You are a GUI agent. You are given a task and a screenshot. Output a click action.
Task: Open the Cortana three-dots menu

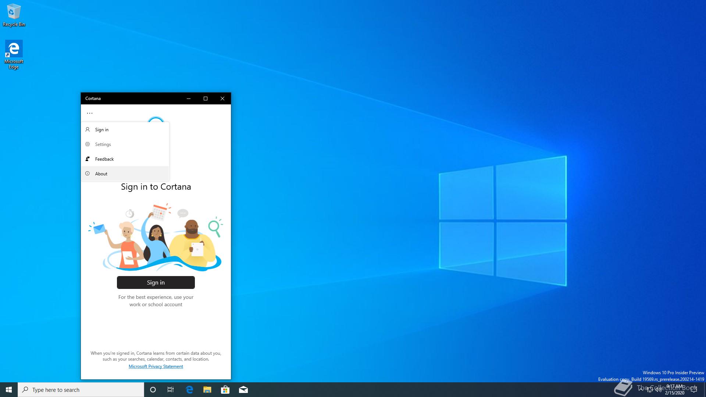(89, 113)
